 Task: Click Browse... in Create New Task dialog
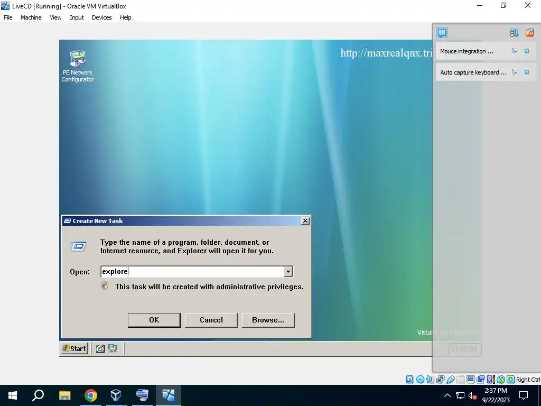click(x=268, y=320)
